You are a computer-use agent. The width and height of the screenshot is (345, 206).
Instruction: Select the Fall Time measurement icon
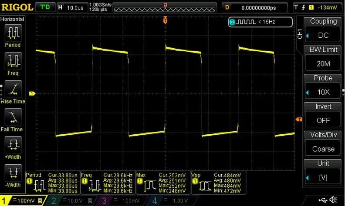[13, 117]
